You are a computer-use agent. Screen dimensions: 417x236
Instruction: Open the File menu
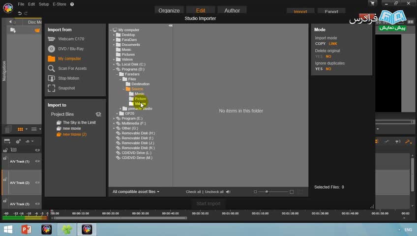21,4
